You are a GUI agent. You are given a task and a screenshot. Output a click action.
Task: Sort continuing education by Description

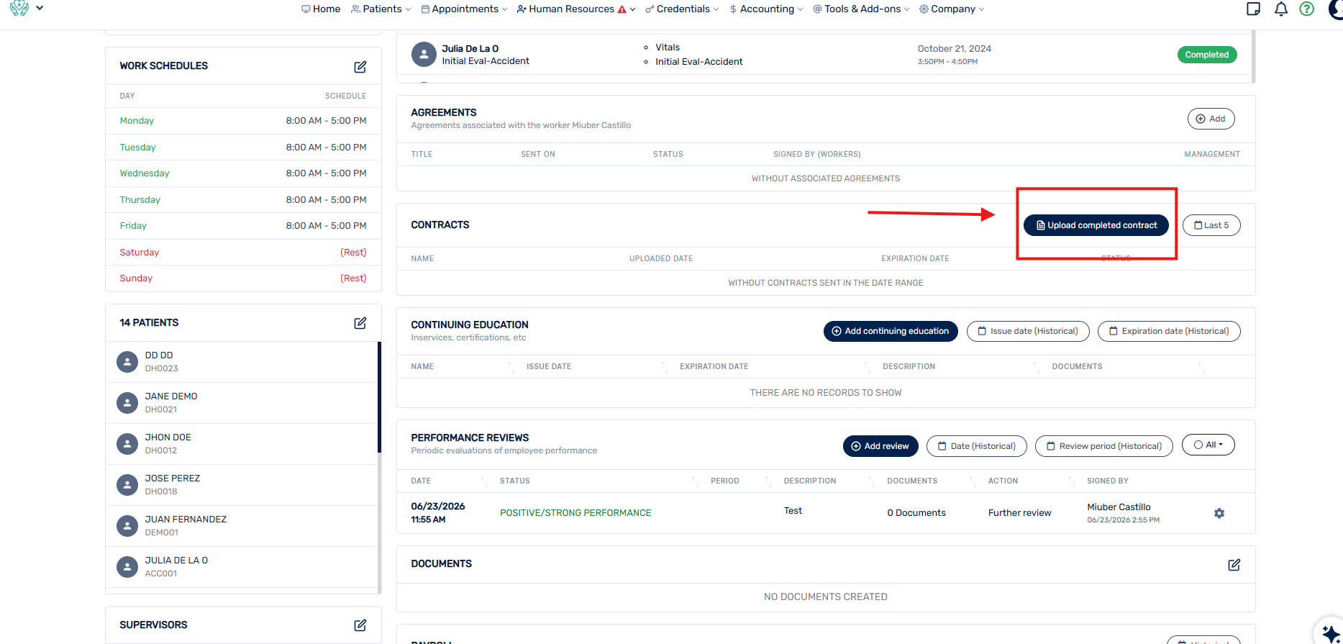1037,367
